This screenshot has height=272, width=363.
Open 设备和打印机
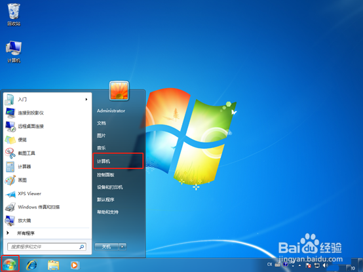109,187
